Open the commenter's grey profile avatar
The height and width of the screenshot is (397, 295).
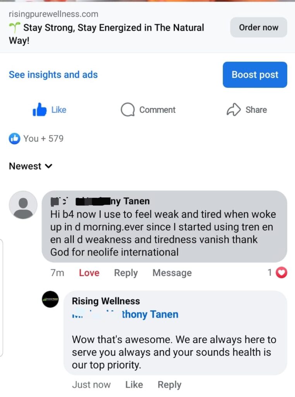pos(23,205)
